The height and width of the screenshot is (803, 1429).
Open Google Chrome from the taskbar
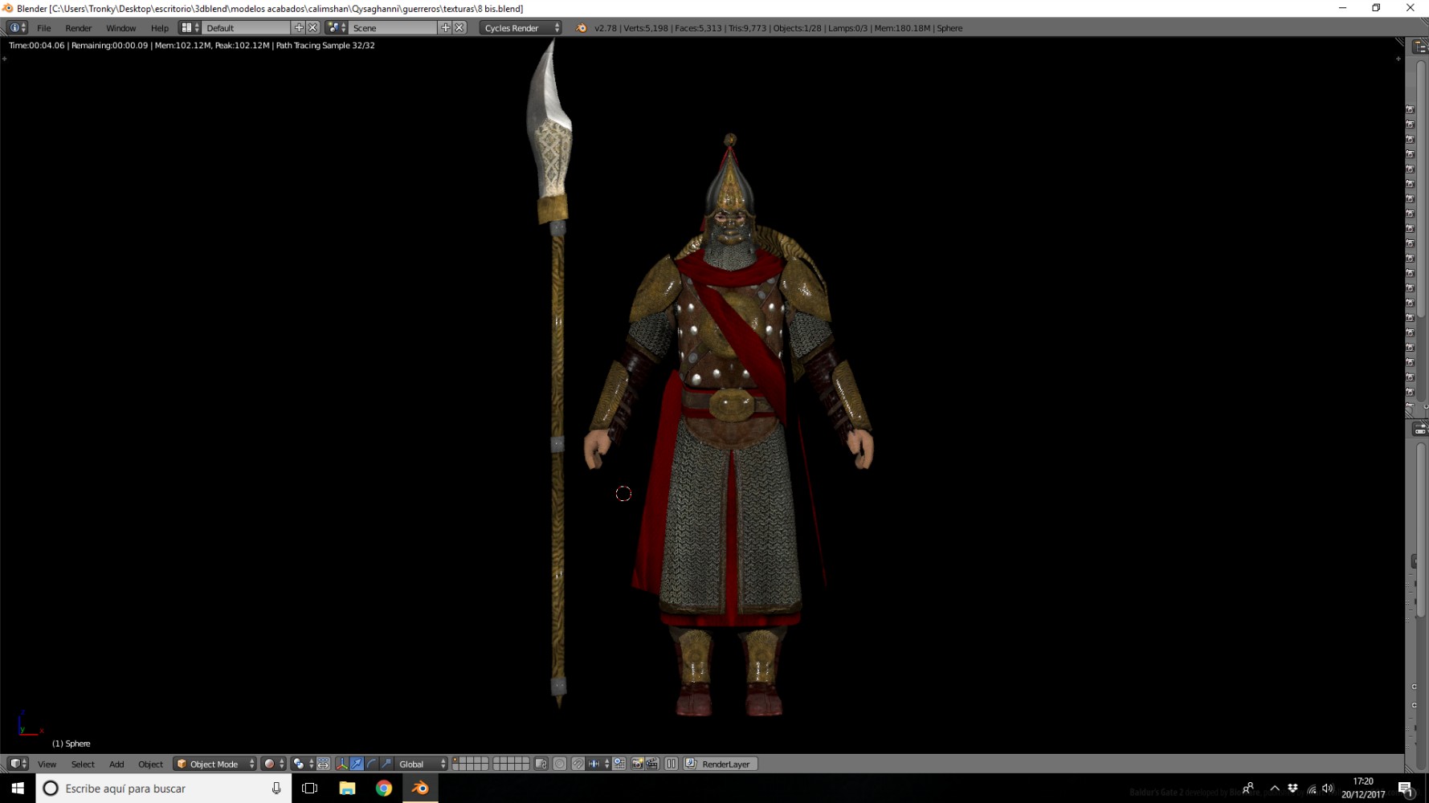pyautogui.click(x=384, y=789)
